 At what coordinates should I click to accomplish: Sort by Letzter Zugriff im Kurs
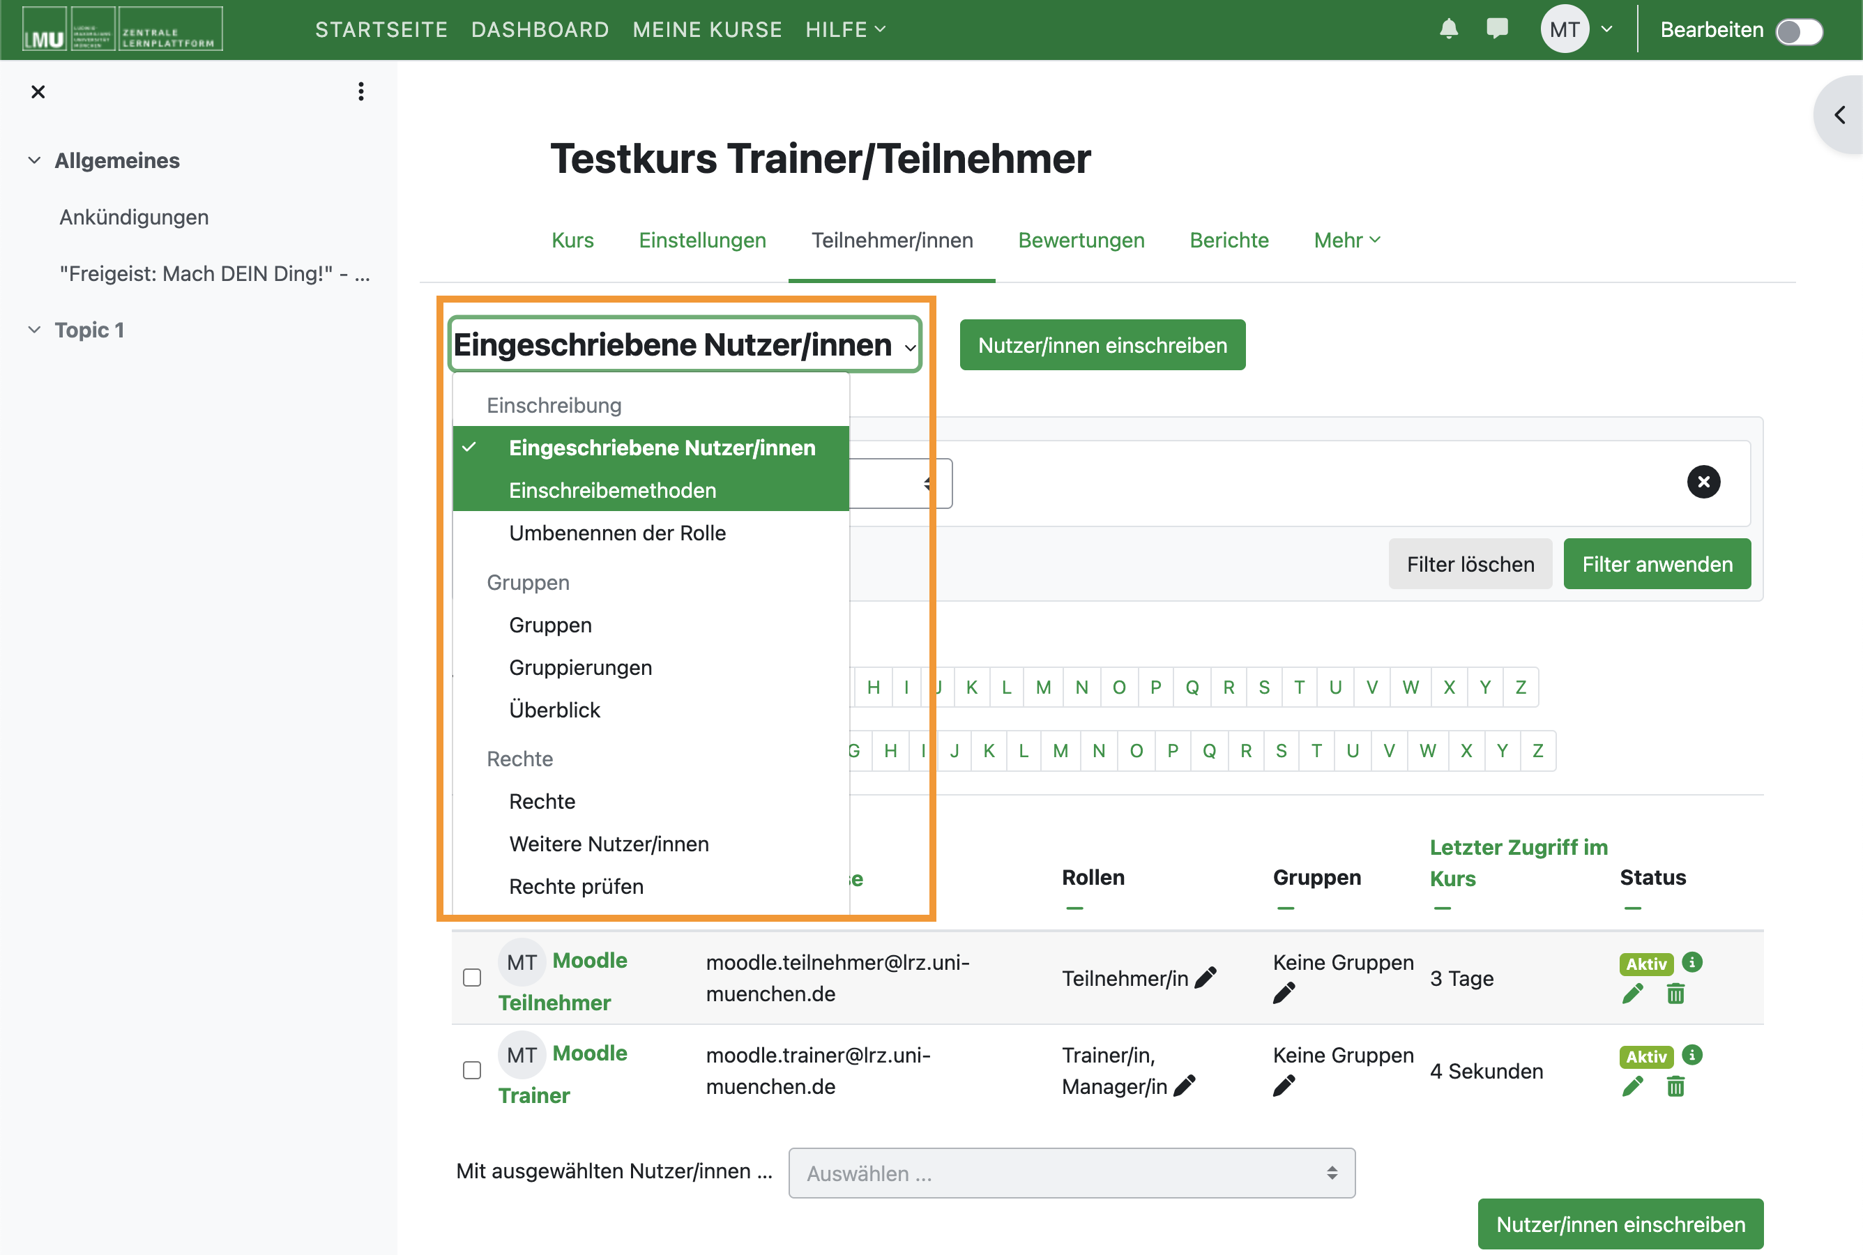click(x=1518, y=862)
